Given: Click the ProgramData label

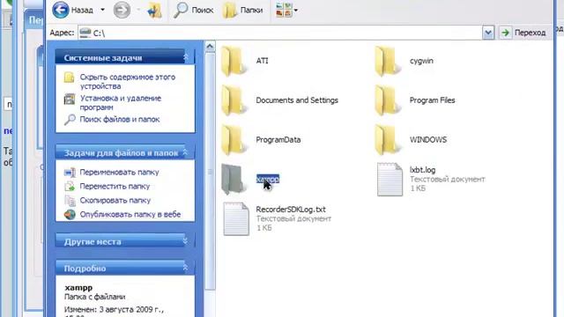Looking at the screenshot, I should click(x=278, y=140).
